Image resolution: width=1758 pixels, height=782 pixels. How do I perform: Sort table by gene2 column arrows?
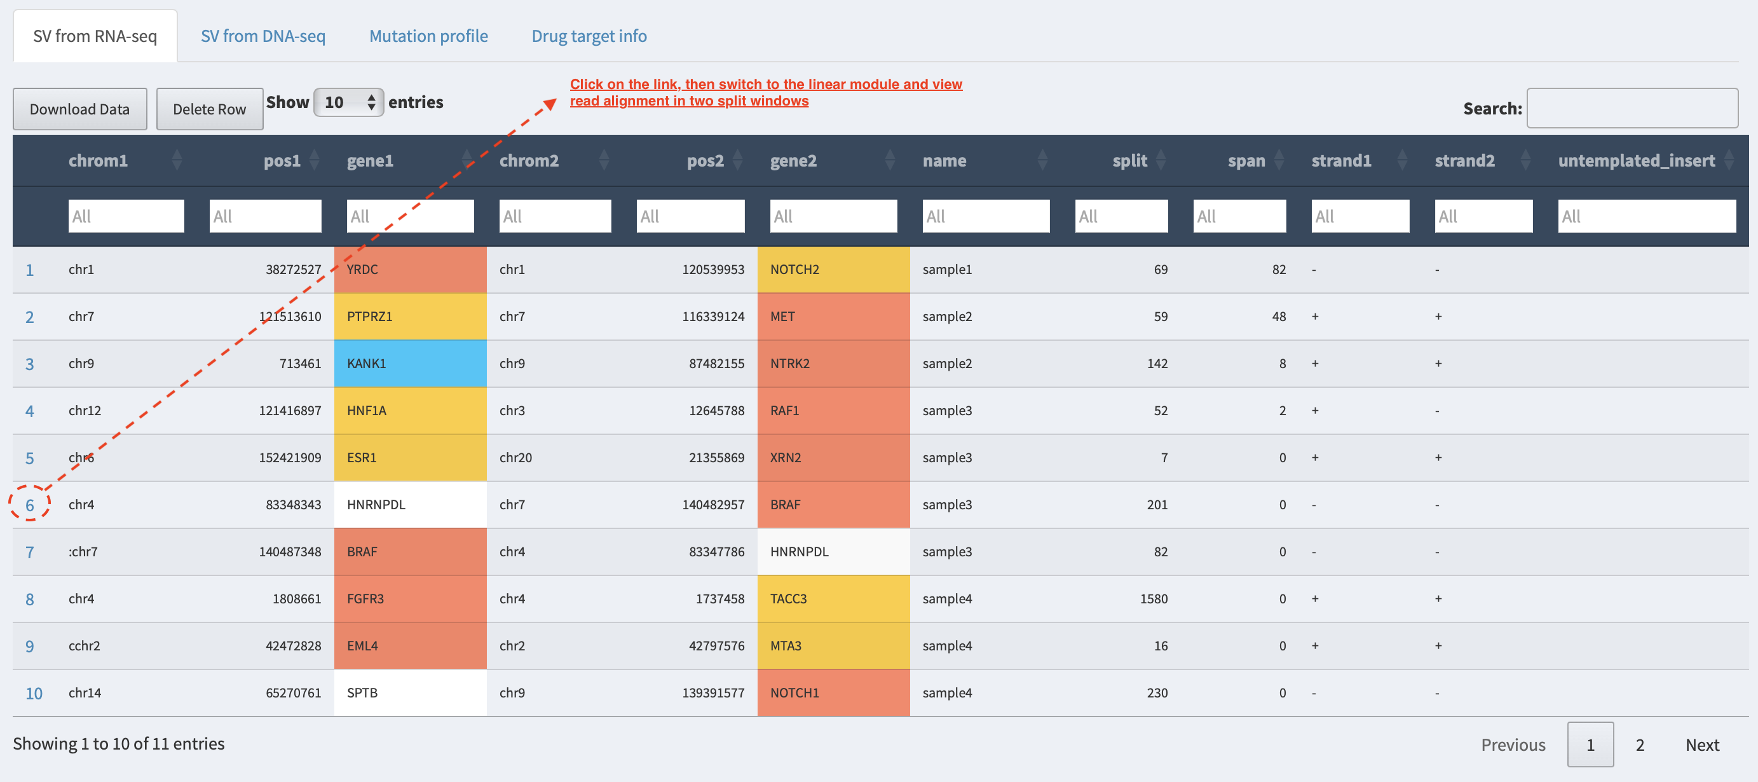tap(890, 160)
